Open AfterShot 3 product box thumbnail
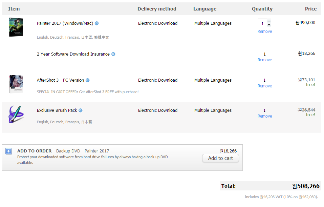This screenshot has width=324, height=207. tap(16, 84)
